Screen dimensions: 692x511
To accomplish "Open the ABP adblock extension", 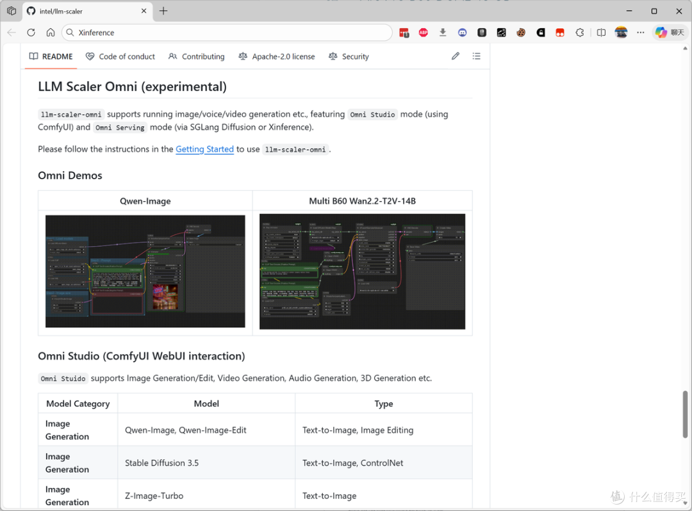I will tap(424, 33).
